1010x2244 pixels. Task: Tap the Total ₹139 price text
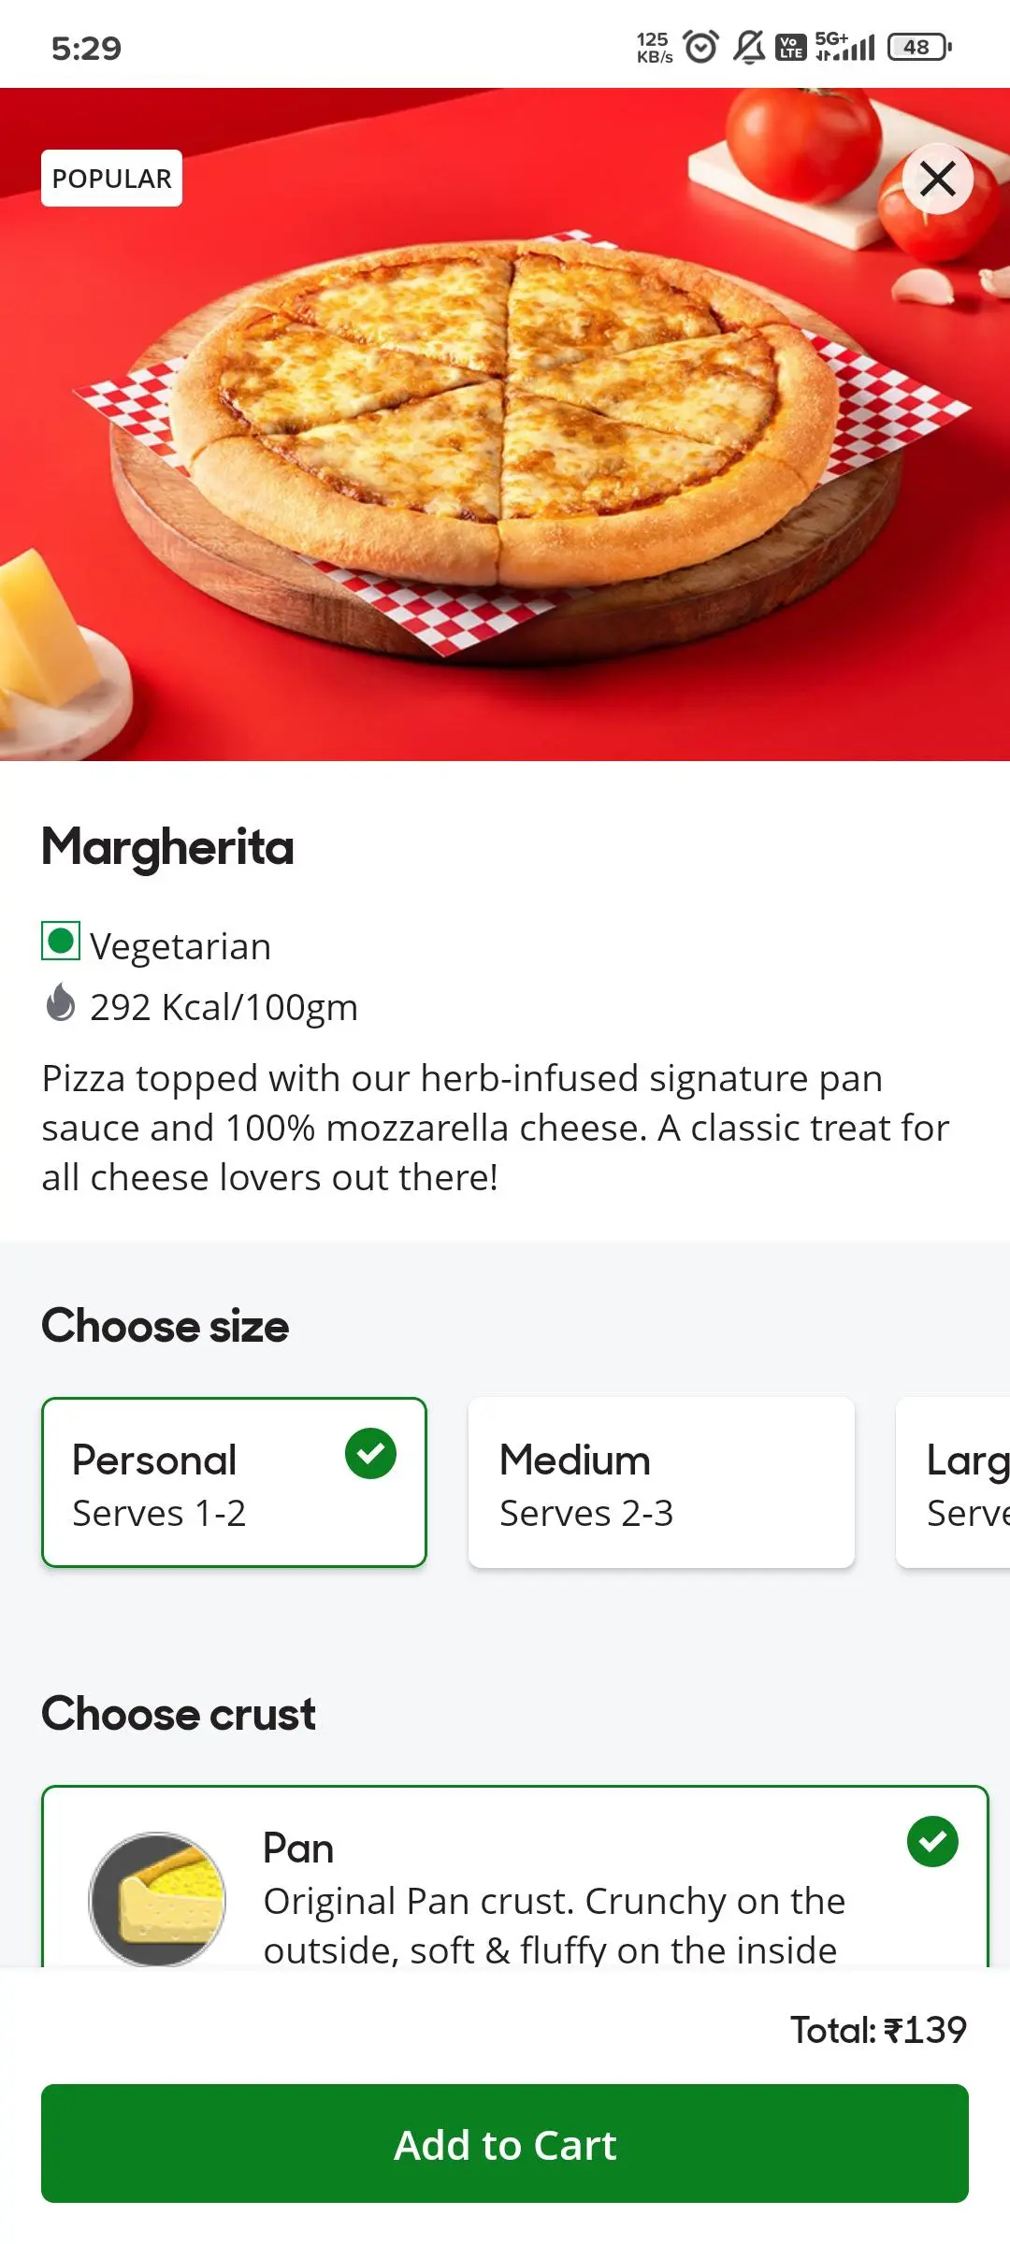(878, 2030)
